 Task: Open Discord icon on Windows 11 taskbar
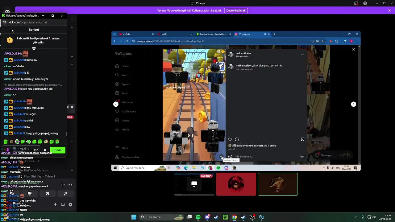tap(207, 217)
